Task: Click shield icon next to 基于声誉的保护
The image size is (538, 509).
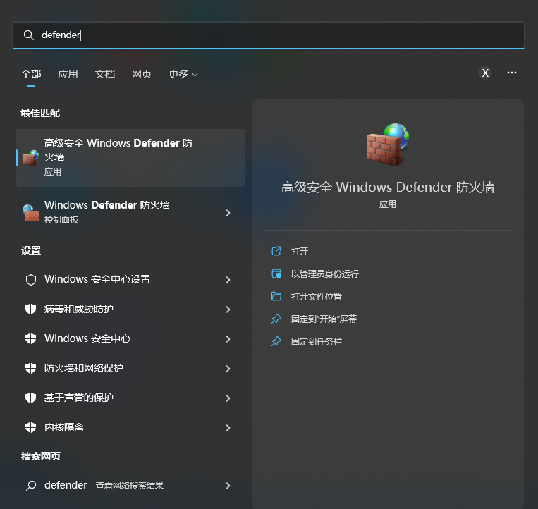Action: tap(31, 398)
